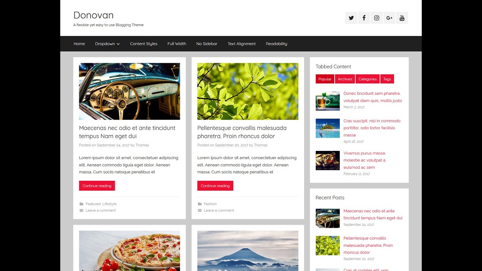Switch to the Archives tab
Screen dimensions: 482x271
coord(345,79)
